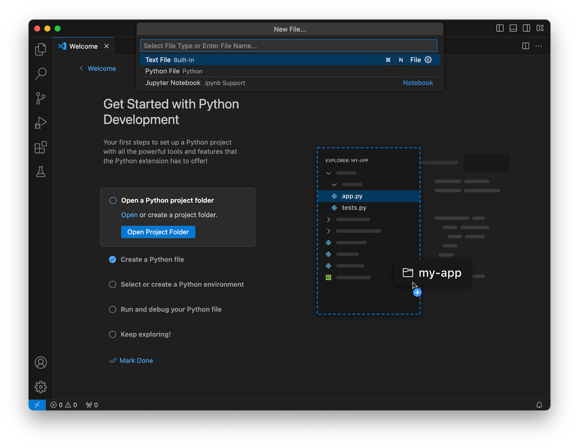Open the Testing flask view
The width and height of the screenshot is (579, 448).
(41, 172)
